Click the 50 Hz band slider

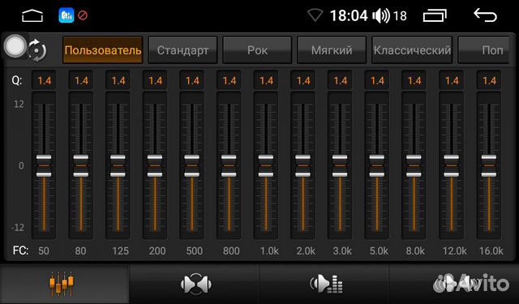coord(44,165)
